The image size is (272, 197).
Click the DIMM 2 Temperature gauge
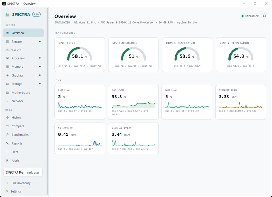241,54
